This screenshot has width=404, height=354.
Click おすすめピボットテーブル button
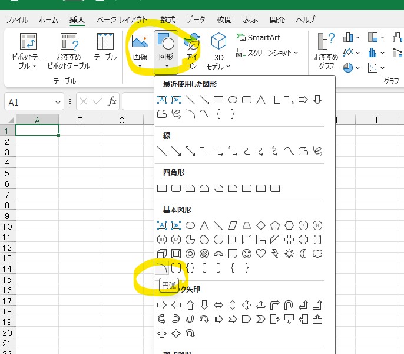tap(69, 52)
